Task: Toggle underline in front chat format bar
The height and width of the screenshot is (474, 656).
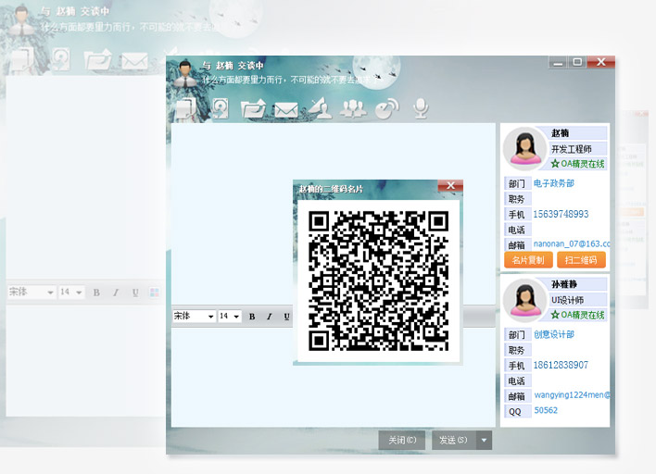Action: [x=286, y=317]
